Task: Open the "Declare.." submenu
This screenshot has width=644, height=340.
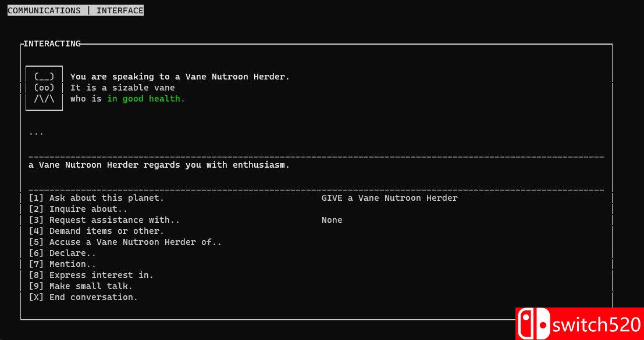Action: (x=62, y=253)
